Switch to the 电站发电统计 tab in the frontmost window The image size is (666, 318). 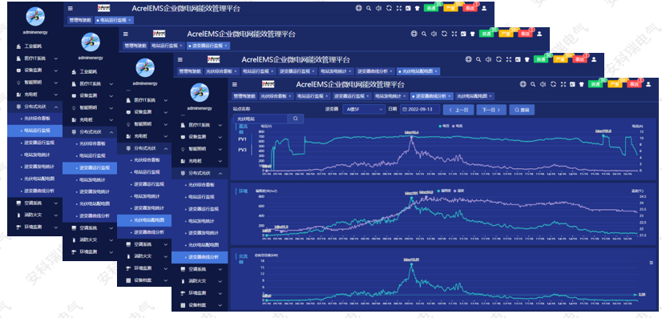pos(390,96)
